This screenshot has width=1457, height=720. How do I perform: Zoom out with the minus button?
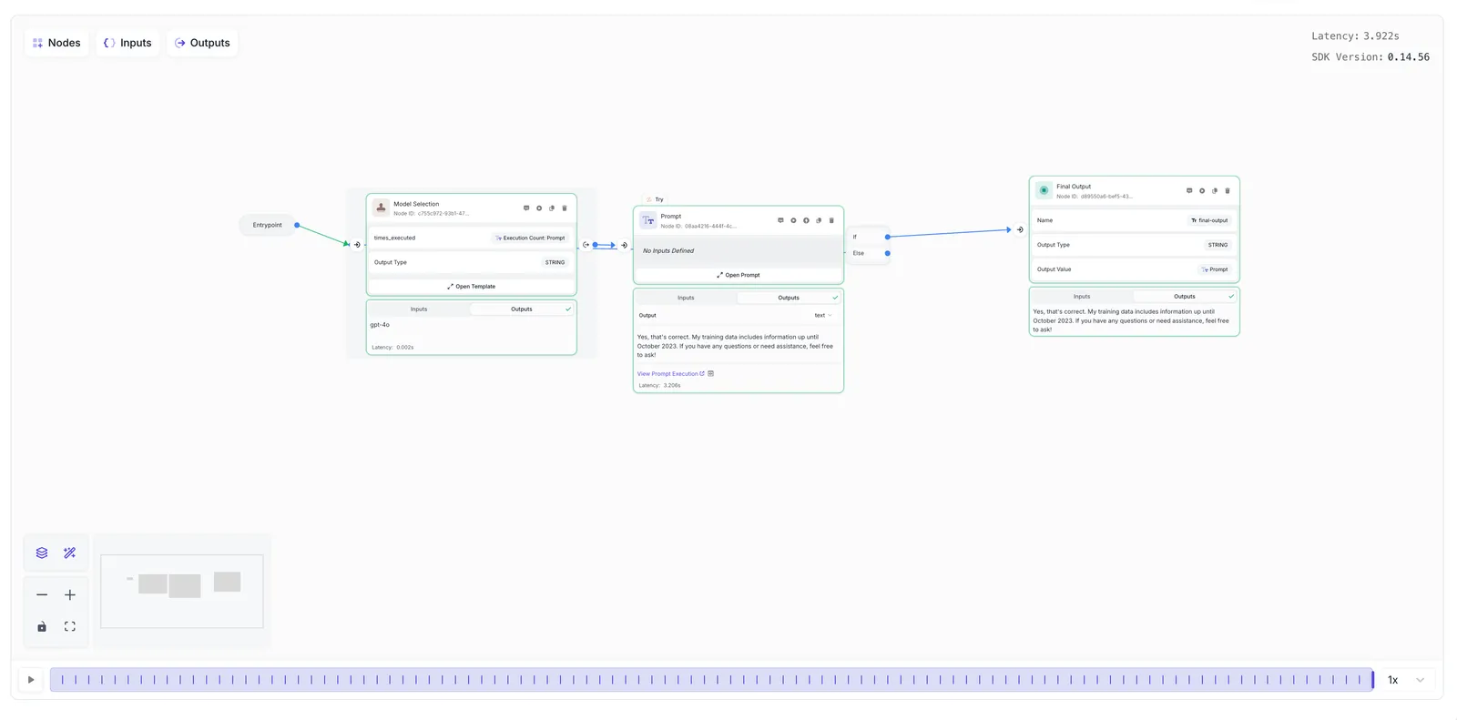coord(42,594)
